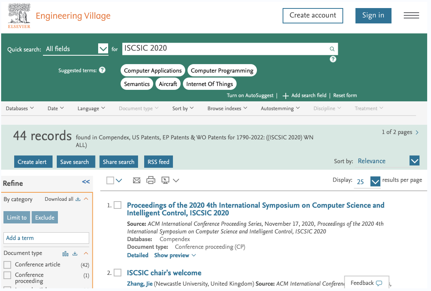This screenshot has width=431, height=291.
Task: Print selected records printer icon
Action: [x=151, y=180]
